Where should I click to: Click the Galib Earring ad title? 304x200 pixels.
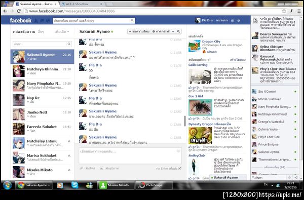point(198,65)
